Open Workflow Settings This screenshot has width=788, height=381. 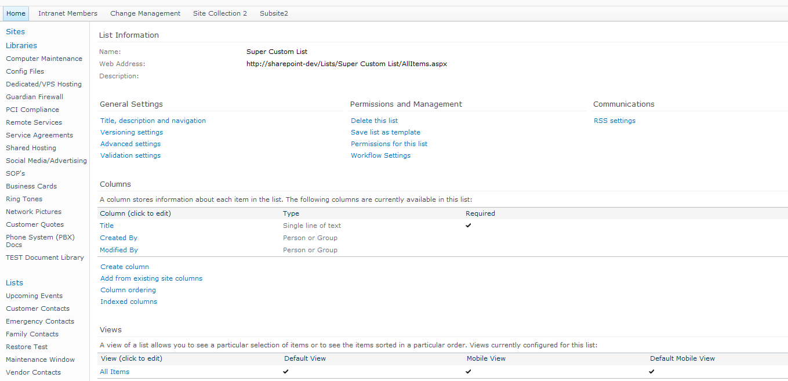pos(380,155)
